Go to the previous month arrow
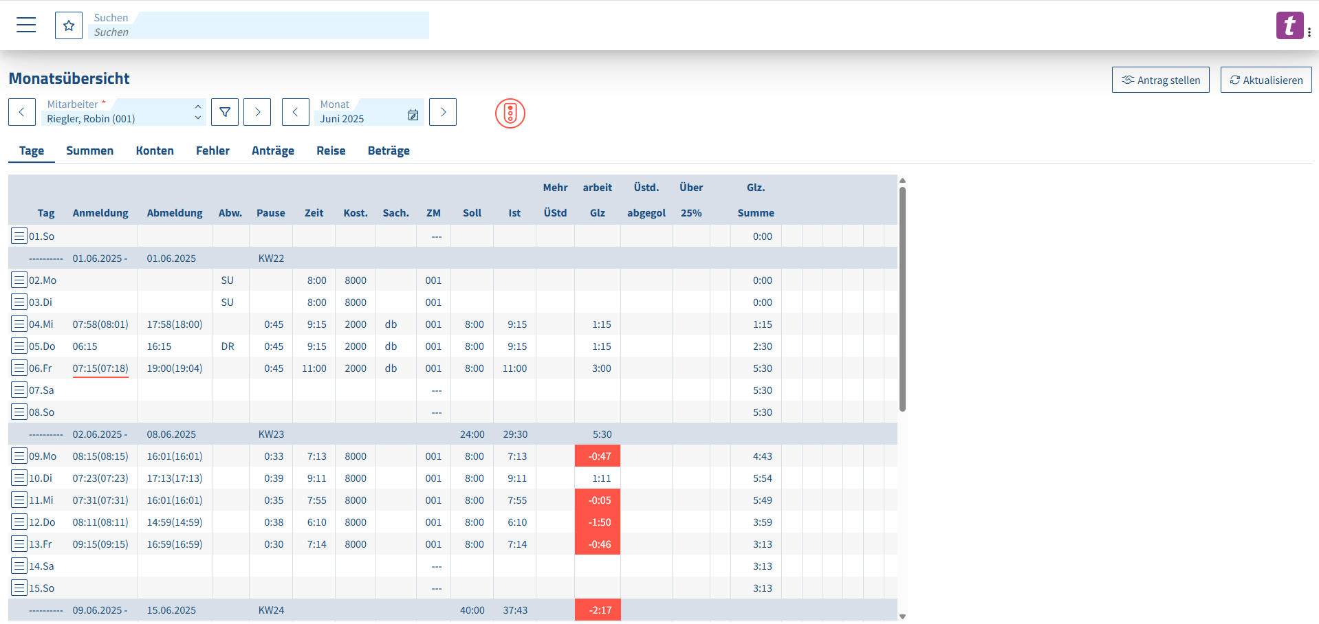Image resolution: width=1319 pixels, height=624 pixels. tap(296, 112)
